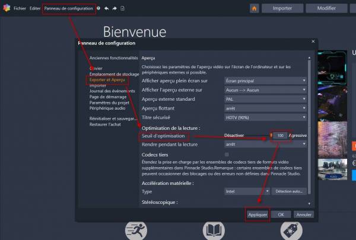356x240 pixels.
Task: Open the Fichier menu
Action: 20,9
